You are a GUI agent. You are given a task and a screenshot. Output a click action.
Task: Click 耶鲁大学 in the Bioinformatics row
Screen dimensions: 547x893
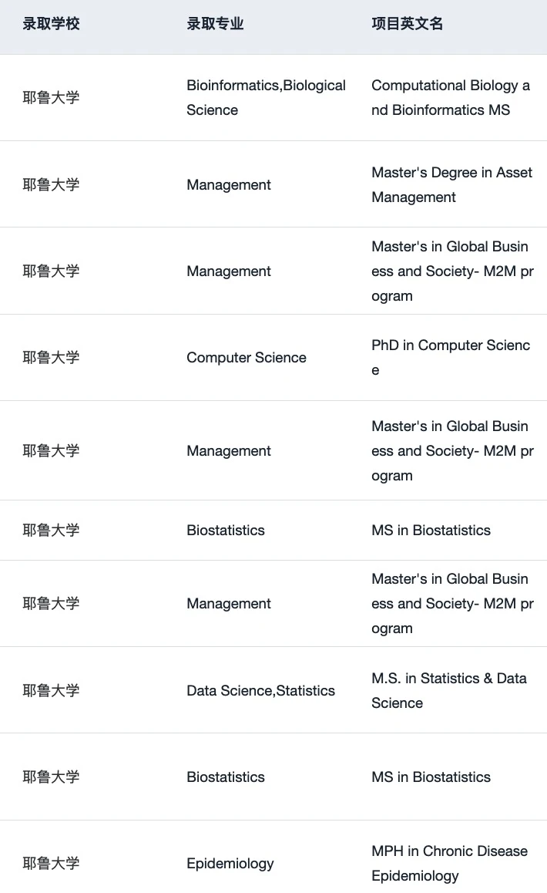coord(51,97)
